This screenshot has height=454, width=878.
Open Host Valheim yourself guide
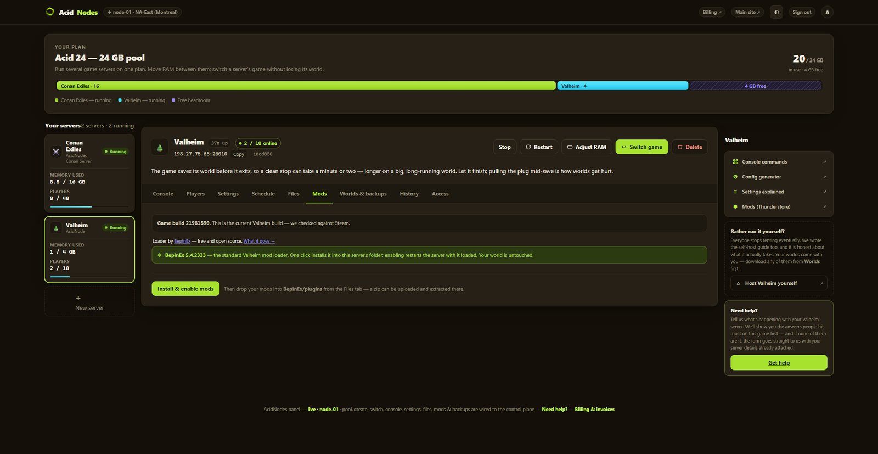coord(779,283)
